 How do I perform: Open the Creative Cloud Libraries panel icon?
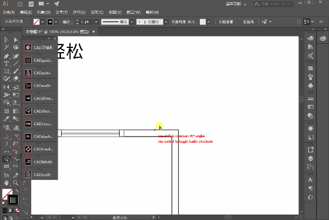[x=323, y=38]
